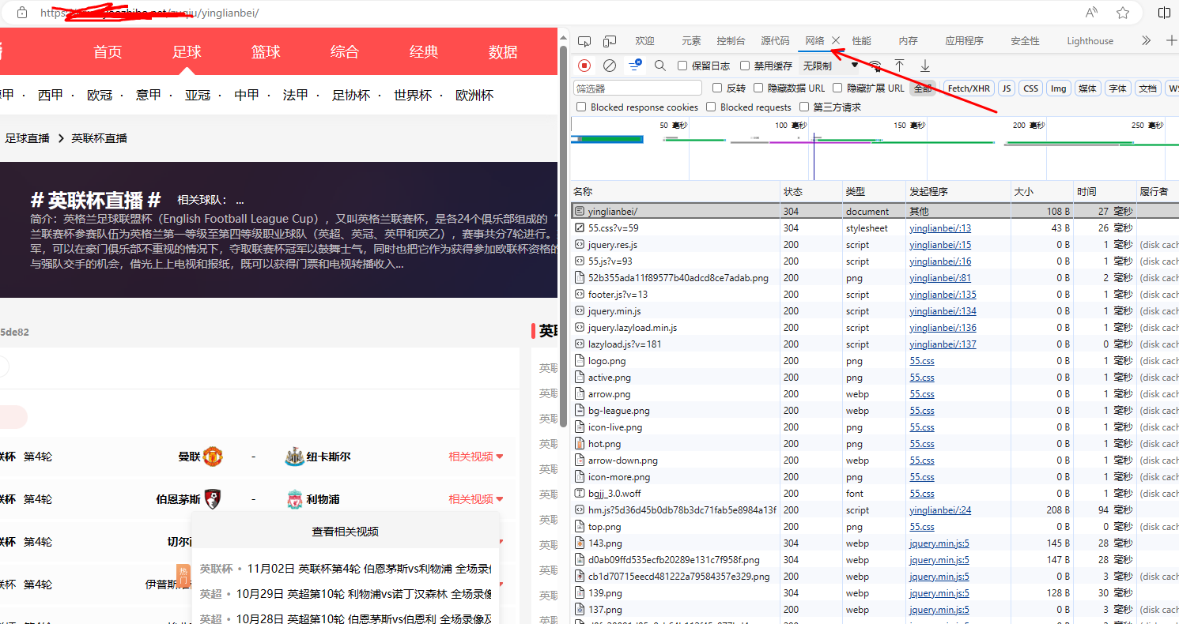Viewport: 1179px width, 624px height.
Task: Open the 欢迎 tab
Action: point(644,41)
